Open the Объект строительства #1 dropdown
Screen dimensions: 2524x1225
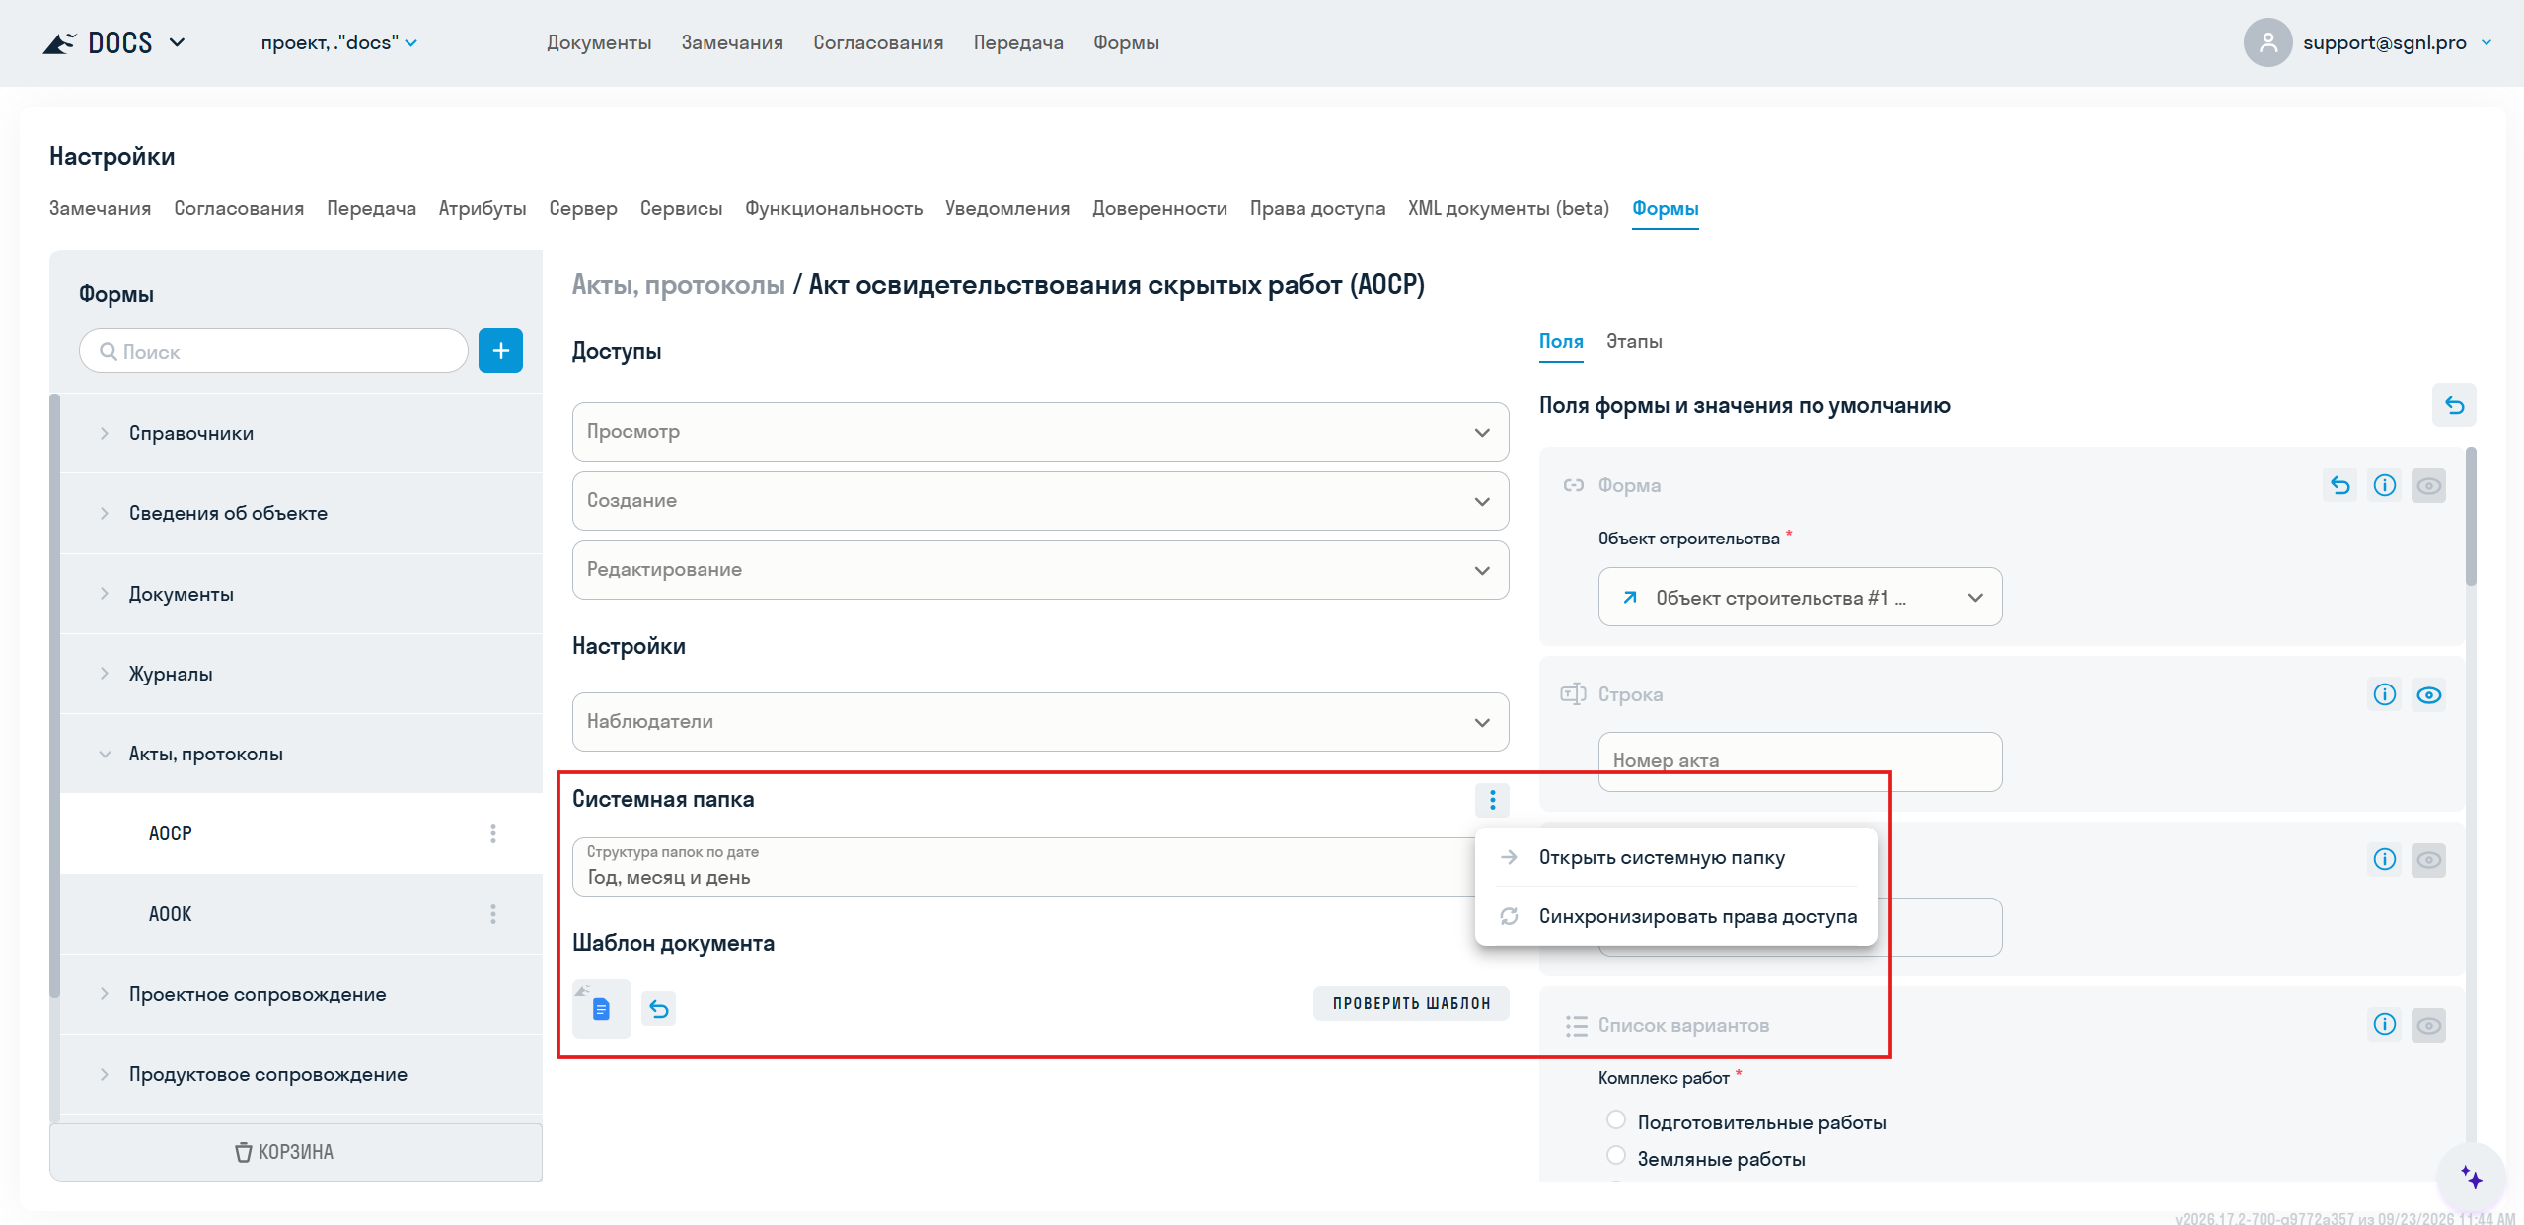coord(1800,597)
